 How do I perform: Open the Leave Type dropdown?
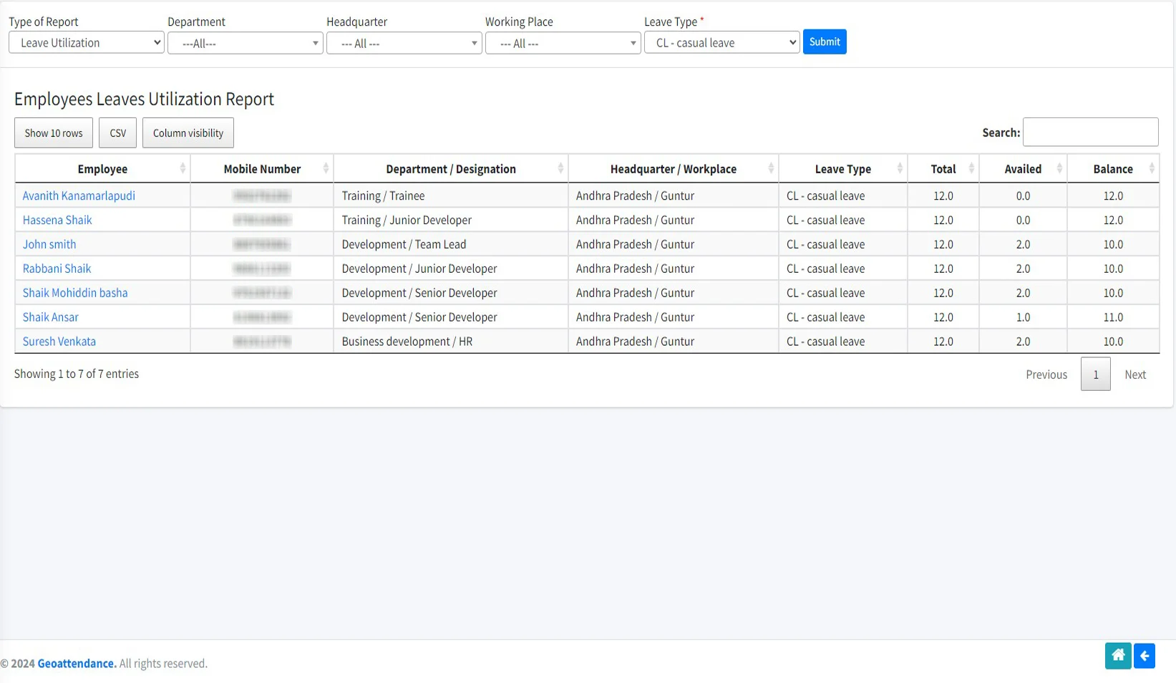(721, 43)
